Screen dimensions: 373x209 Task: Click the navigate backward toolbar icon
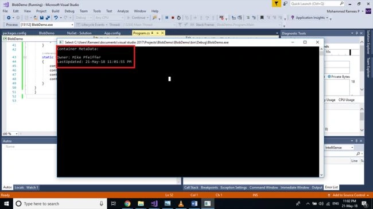9,18
